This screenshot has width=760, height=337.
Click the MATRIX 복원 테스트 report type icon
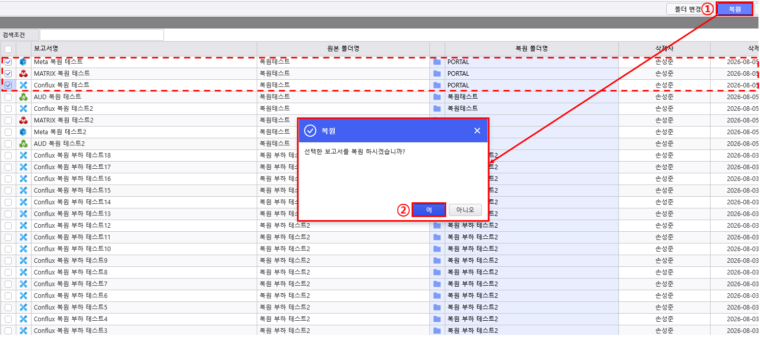(23, 74)
